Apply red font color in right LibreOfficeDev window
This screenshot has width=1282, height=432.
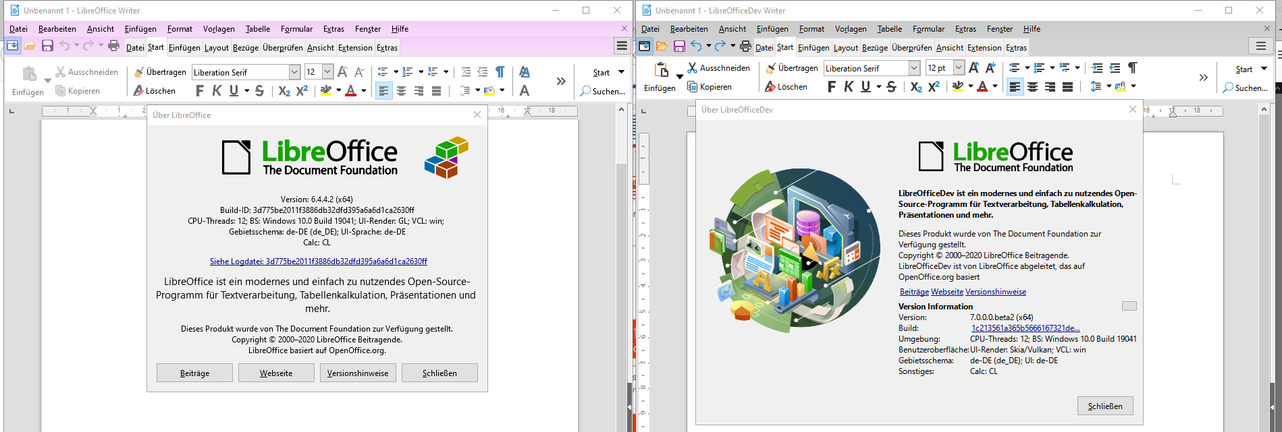(x=982, y=87)
